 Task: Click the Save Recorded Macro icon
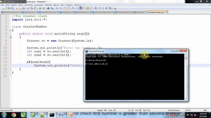pyautogui.click(x=110, y=8)
